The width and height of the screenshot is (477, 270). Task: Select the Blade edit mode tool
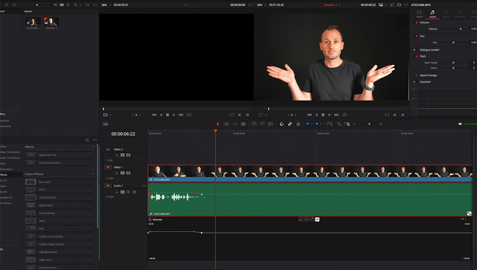pos(243,124)
